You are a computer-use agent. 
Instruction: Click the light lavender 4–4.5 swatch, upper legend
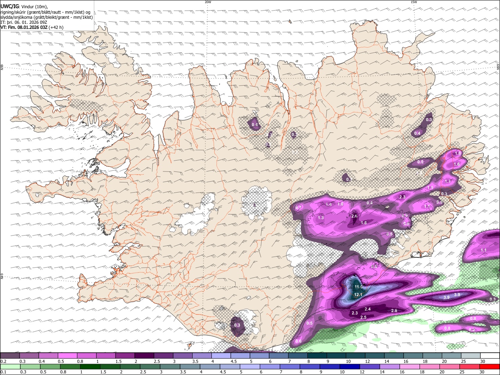click(x=221, y=356)
